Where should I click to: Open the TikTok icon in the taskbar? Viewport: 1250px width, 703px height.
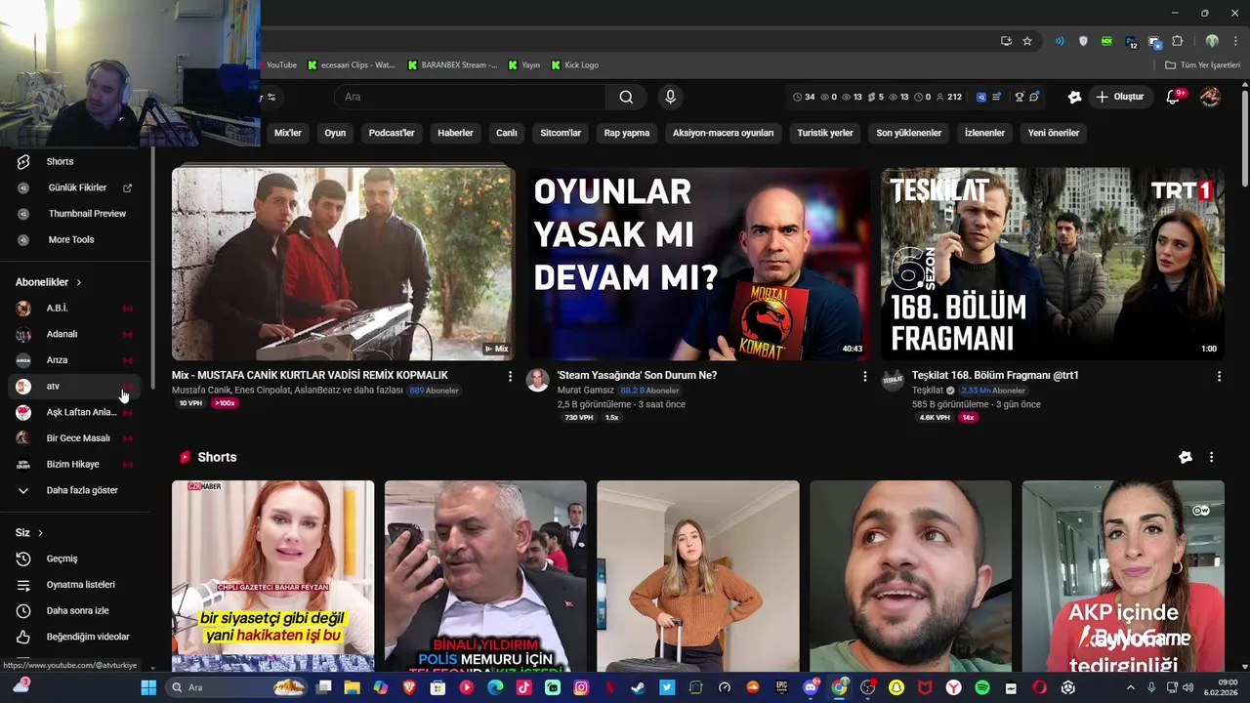(523, 687)
